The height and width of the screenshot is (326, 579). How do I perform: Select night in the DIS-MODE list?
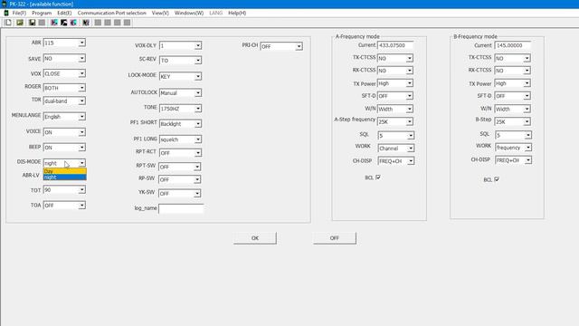(x=64, y=177)
